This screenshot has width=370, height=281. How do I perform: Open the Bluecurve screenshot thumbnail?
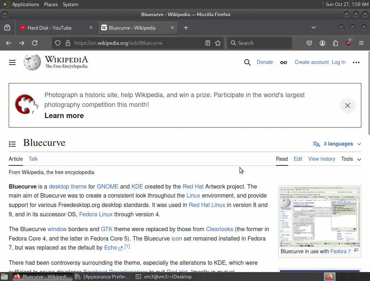[320, 216]
